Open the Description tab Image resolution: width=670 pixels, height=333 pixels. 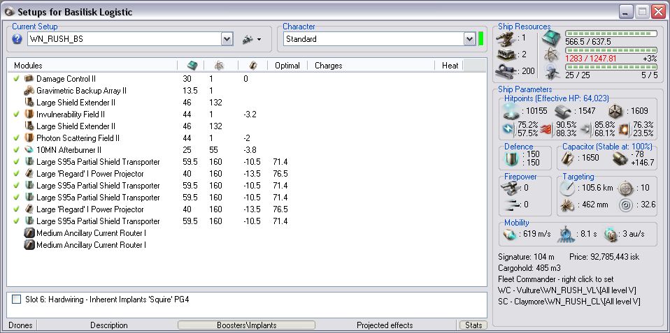pyautogui.click(x=109, y=325)
